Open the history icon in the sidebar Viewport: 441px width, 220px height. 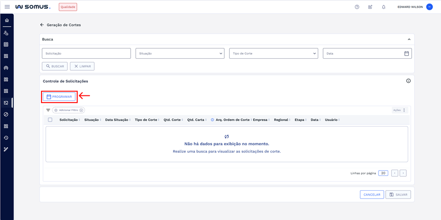[6, 138]
